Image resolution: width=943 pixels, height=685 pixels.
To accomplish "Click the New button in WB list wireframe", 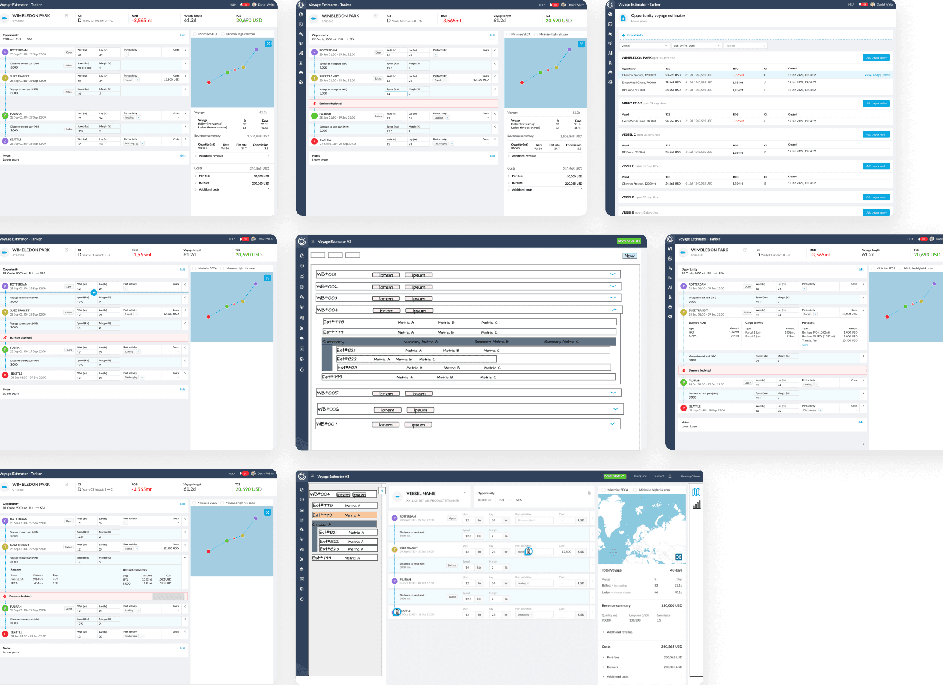I will (x=630, y=256).
